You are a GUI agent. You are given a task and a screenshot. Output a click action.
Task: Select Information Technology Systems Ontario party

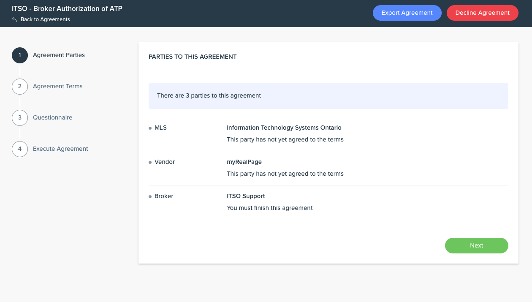(284, 128)
